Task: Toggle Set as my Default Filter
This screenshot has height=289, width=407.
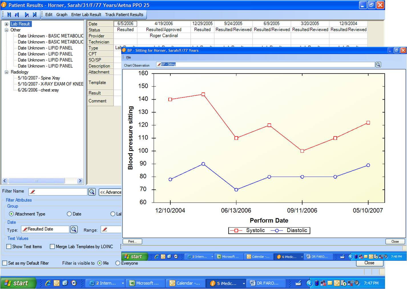Action: click(5, 263)
